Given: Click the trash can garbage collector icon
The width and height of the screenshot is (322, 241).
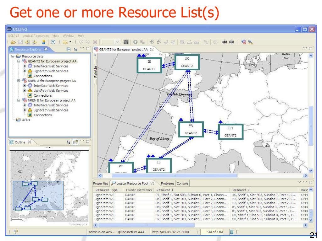Looking at the screenshot, I should click(232, 232).
